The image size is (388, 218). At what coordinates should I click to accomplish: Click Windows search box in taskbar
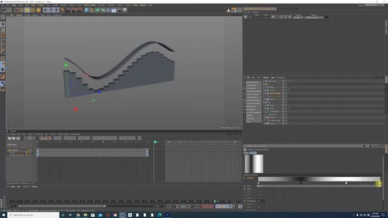(x=34, y=215)
